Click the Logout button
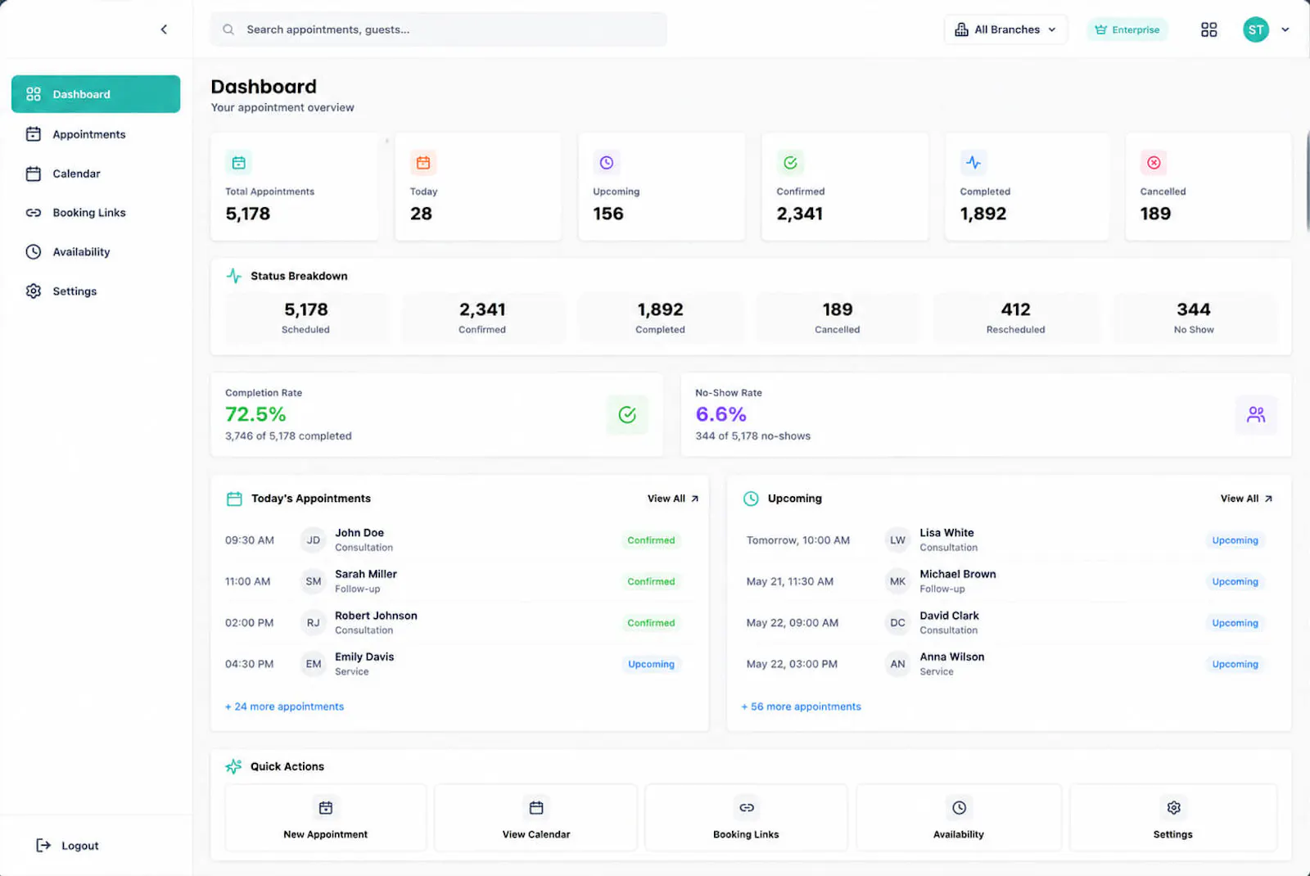Screen dimensions: 1310x876 click(68, 846)
